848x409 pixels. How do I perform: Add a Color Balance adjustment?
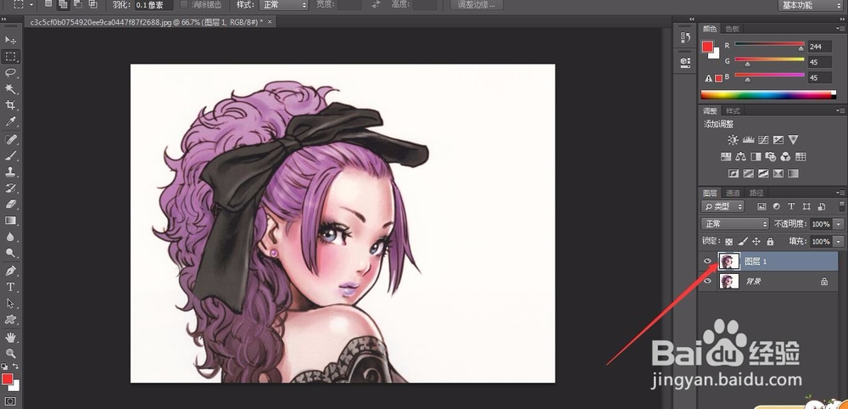[x=741, y=157]
